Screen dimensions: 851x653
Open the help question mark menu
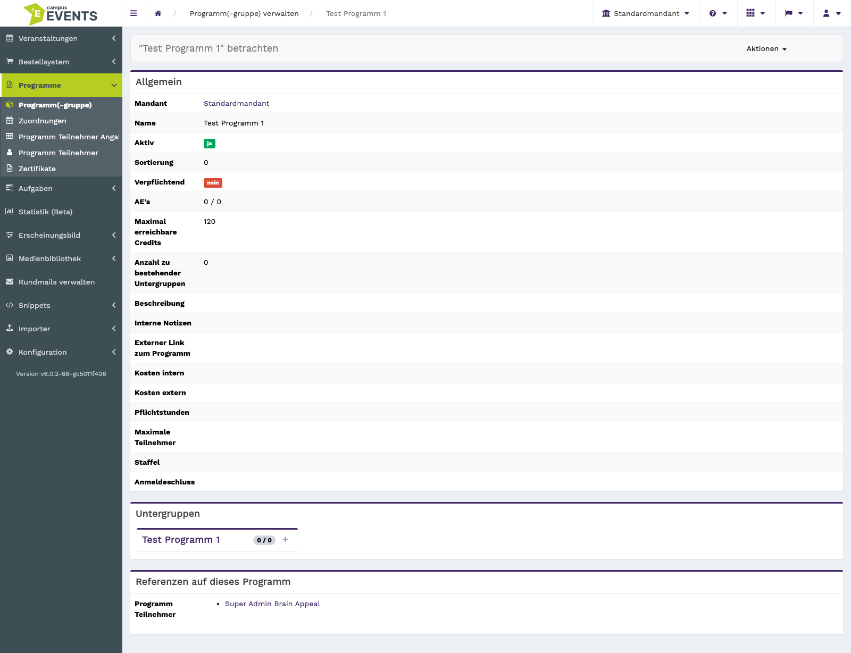point(718,13)
